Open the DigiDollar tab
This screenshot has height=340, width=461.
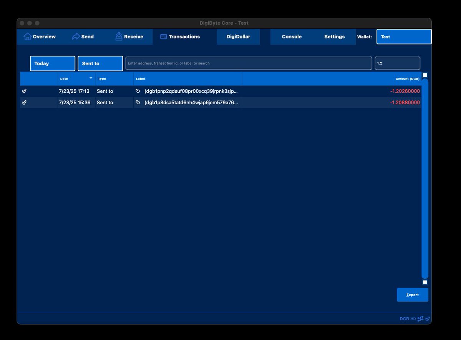238,37
